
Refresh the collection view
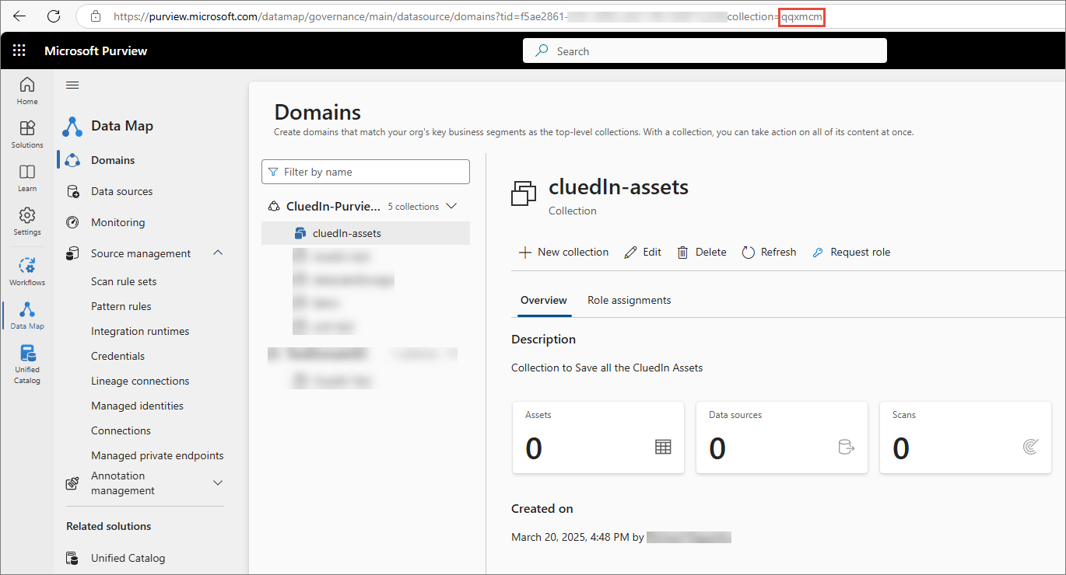(769, 252)
